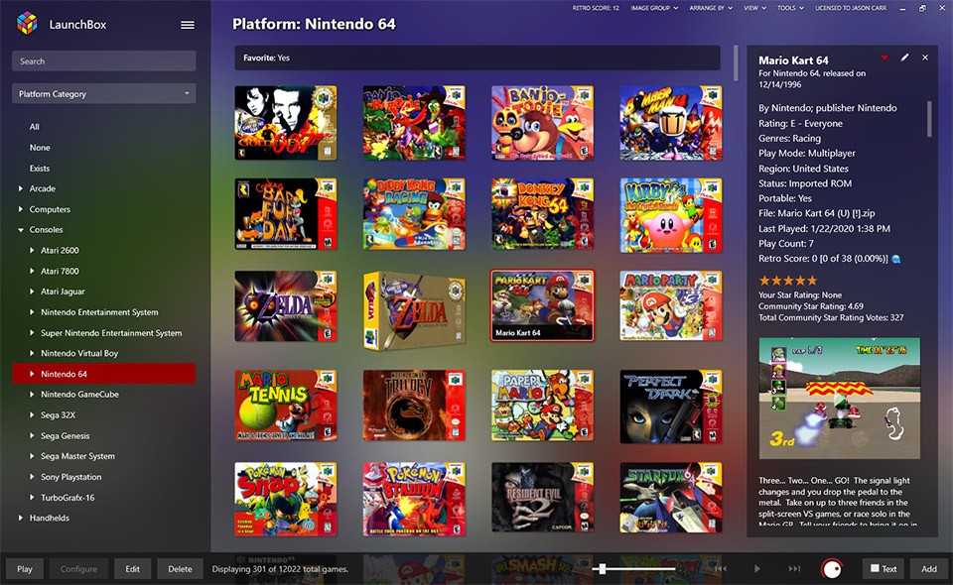Select the Banjo-Tooie box art thumbnail
Viewport: 953px width, 585px height.
pos(542,120)
